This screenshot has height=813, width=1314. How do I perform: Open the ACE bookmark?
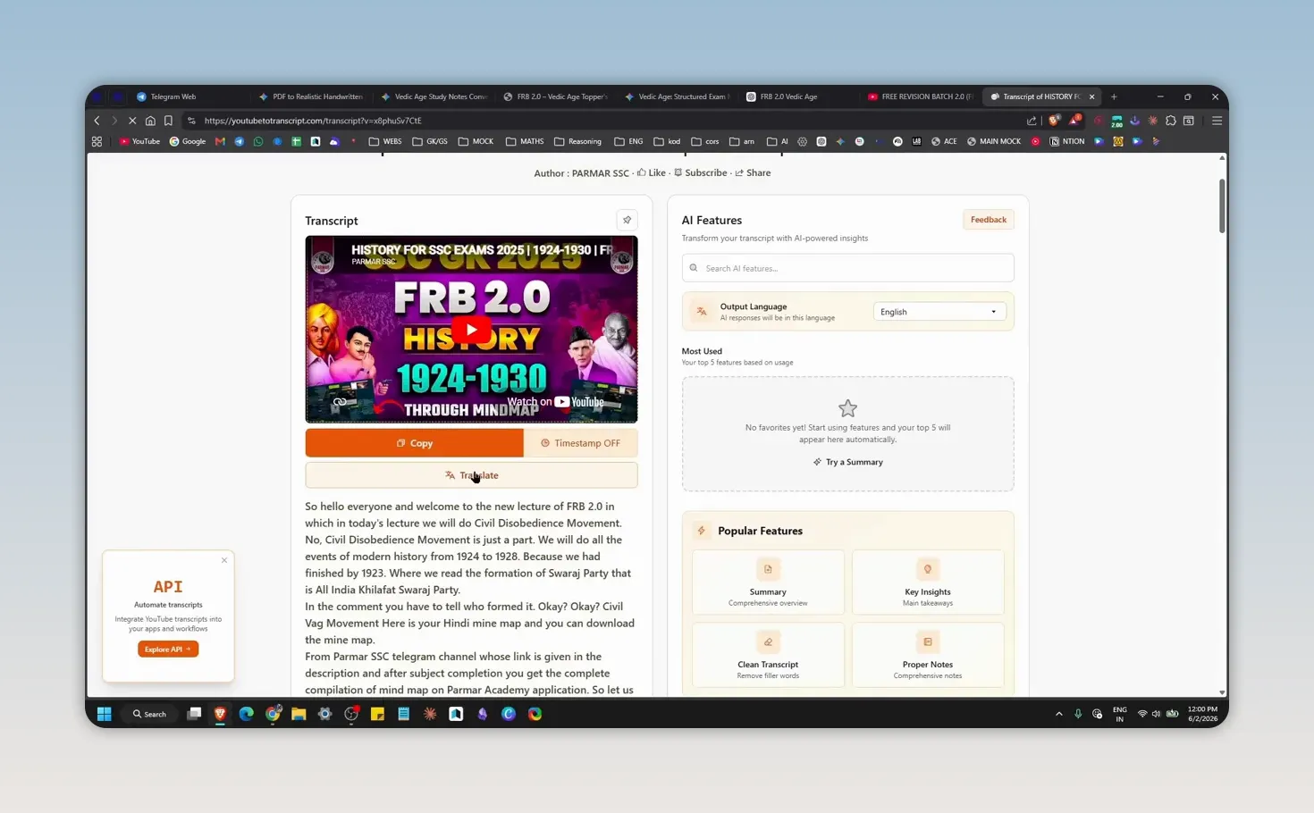(x=944, y=141)
